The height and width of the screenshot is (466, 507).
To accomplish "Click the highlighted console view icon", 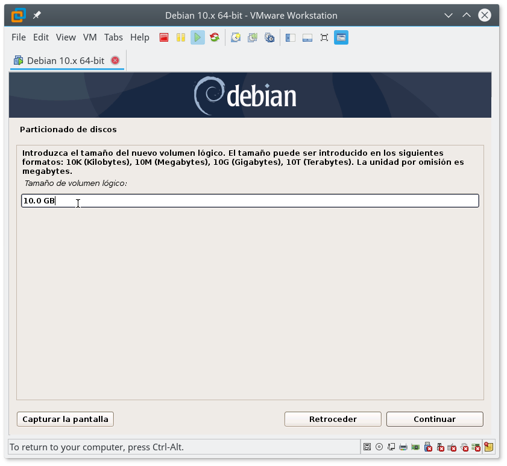I will click(x=341, y=37).
